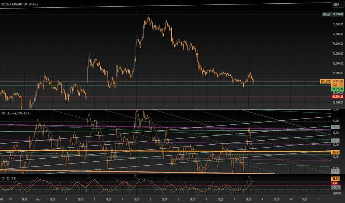The height and width of the screenshot is (203, 345).
Task: Click the date 7 on time axis
Action: pyautogui.click(x=207, y=199)
